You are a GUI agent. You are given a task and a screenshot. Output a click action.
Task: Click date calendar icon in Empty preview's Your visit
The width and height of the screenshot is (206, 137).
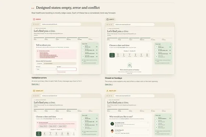tap(156, 57)
